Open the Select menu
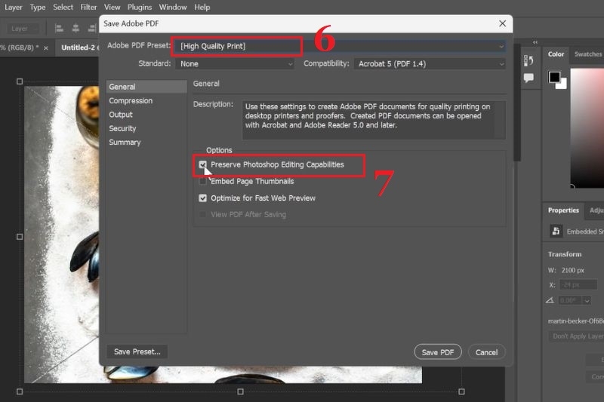This screenshot has width=604, height=402. pyautogui.click(x=63, y=7)
